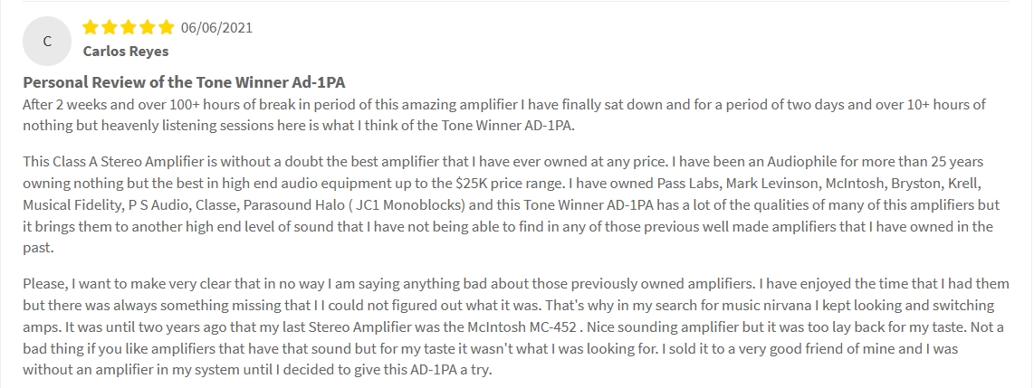
Task: Click the paragraph starting 'Please, I want to make'
Action: point(516,326)
